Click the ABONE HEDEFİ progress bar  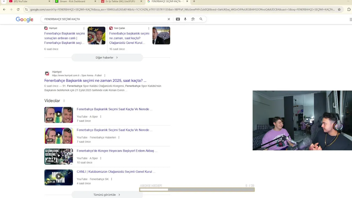(x=197, y=189)
